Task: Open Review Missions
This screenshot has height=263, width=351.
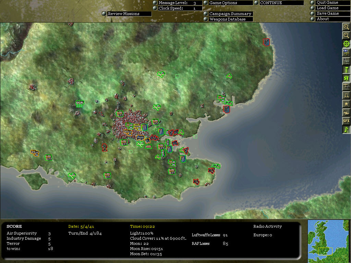Action: tap(129, 14)
